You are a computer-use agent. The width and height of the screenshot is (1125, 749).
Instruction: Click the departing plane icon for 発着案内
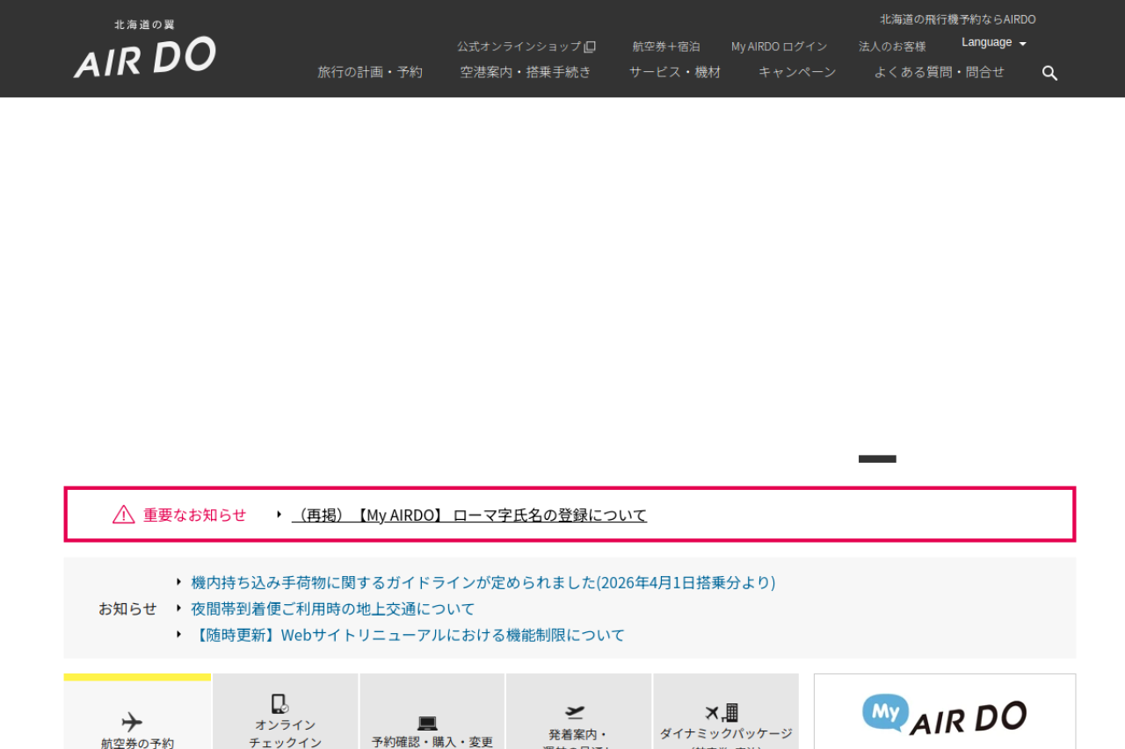pos(576,712)
